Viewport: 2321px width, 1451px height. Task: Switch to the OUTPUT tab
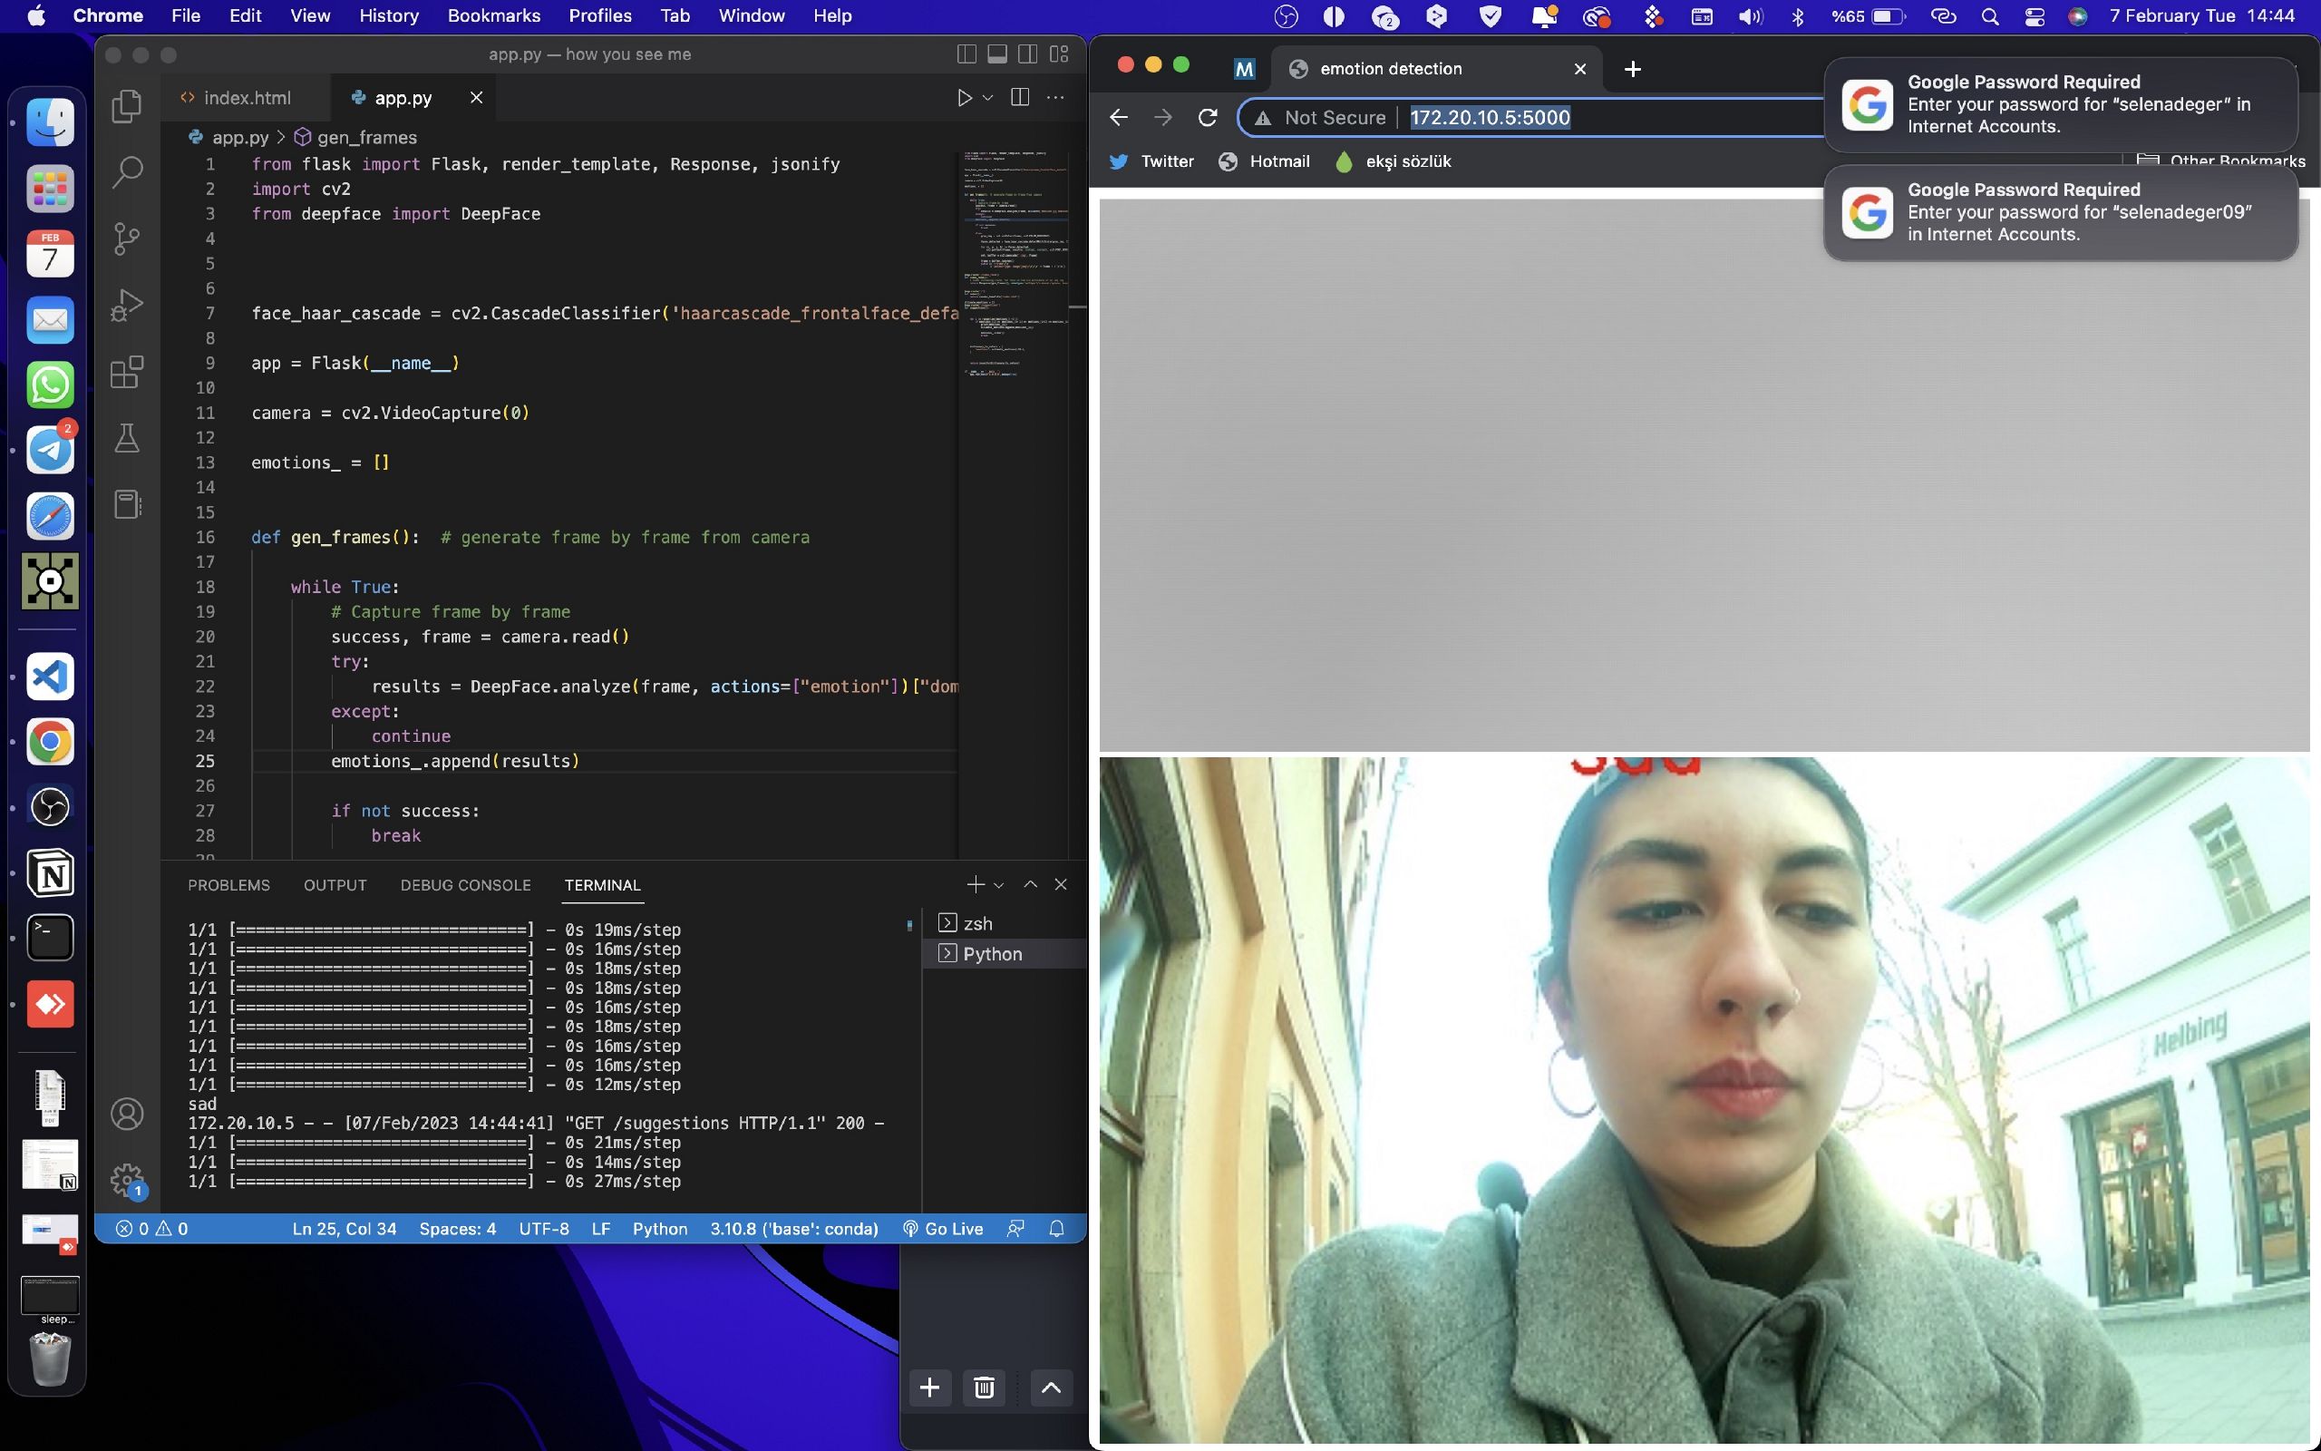(335, 885)
